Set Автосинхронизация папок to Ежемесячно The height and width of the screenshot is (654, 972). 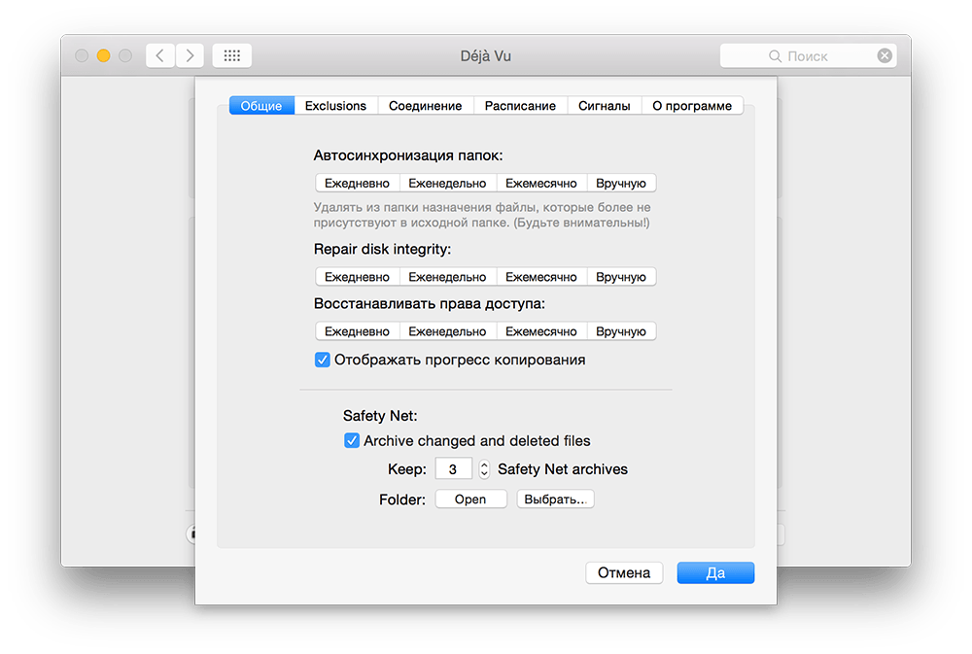coord(541,184)
